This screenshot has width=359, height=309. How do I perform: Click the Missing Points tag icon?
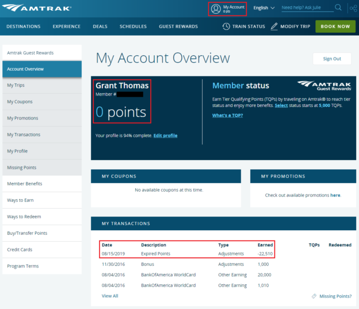click(314, 296)
